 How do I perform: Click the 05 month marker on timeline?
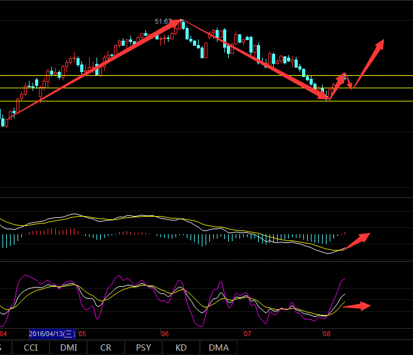(x=81, y=334)
